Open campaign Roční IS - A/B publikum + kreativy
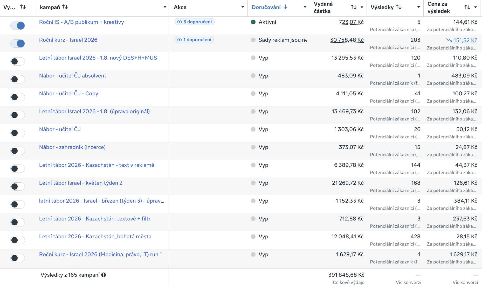 click(81, 22)
